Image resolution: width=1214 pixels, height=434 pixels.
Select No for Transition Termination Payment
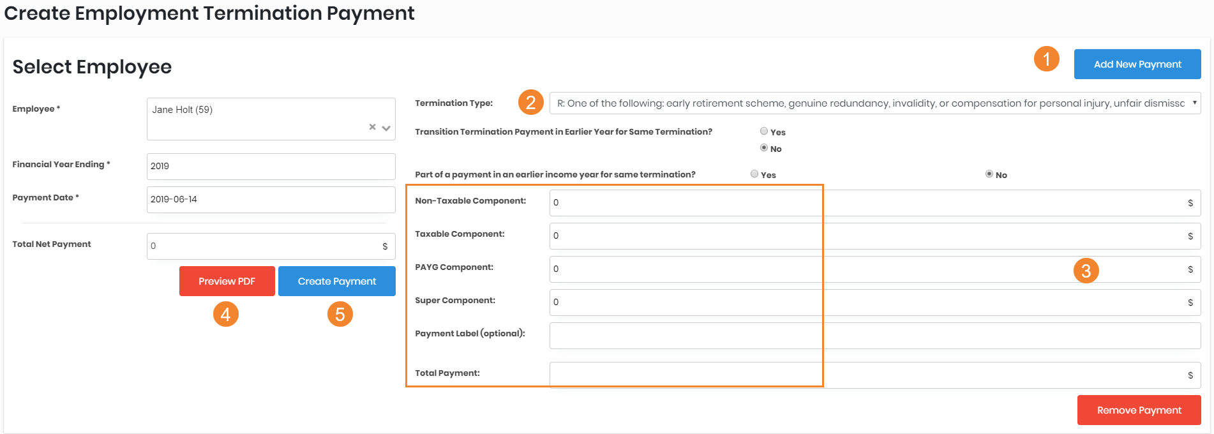coord(764,148)
